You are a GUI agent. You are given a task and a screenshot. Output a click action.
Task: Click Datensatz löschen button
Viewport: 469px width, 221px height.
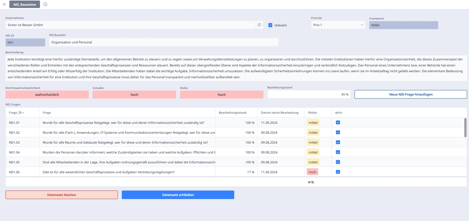(x=62, y=195)
